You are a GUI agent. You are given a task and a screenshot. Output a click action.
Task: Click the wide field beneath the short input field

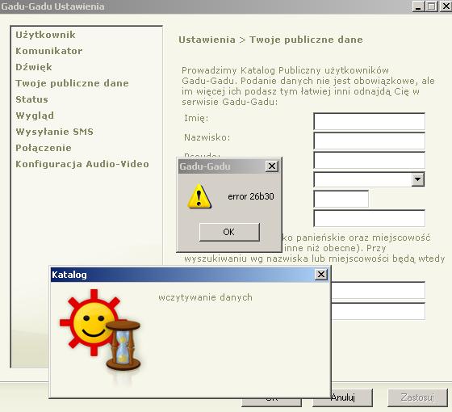(370, 218)
